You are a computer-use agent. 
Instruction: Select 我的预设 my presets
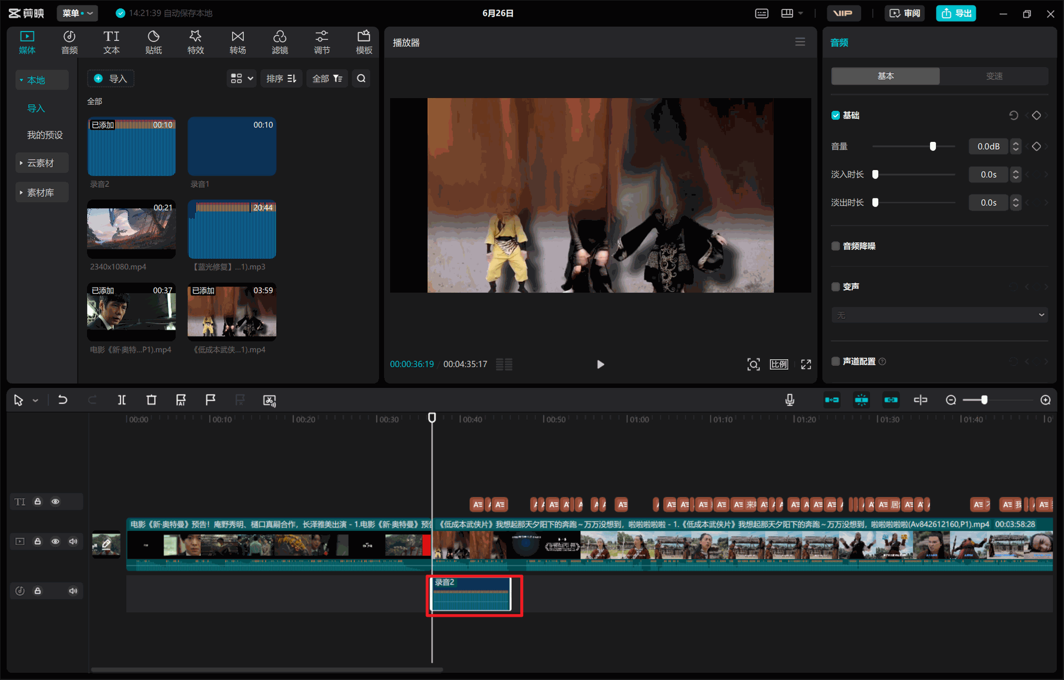(45, 135)
